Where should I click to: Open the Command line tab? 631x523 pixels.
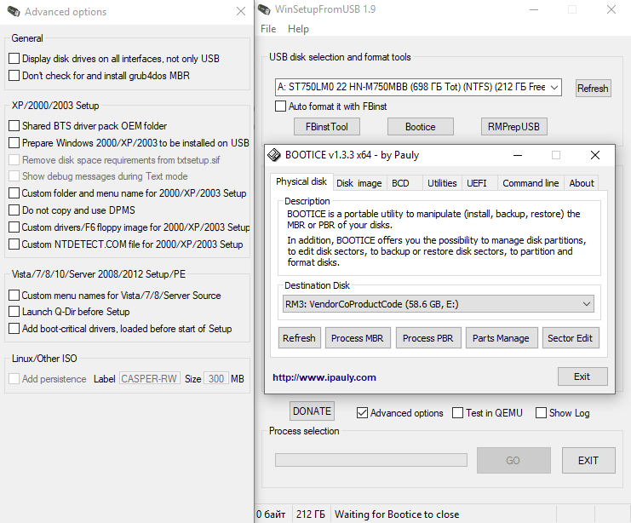pos(531,183)
